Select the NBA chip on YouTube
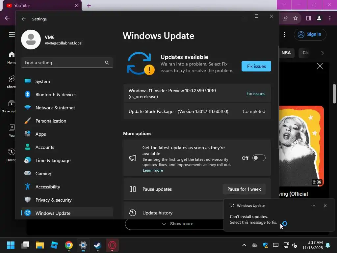 (286, 53)
